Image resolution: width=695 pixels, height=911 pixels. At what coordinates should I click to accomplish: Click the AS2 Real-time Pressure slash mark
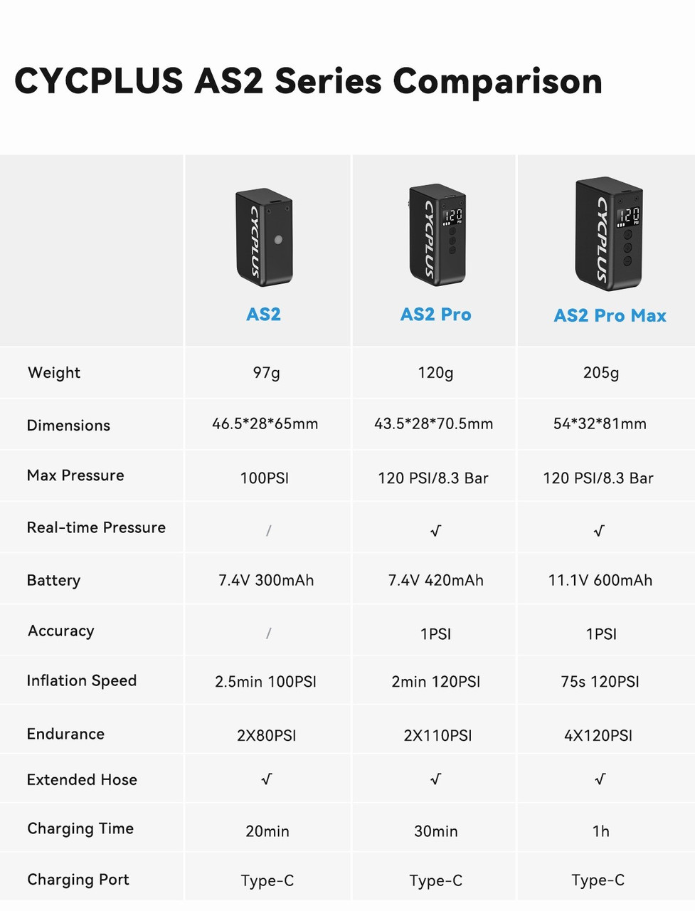pos(268,530)
